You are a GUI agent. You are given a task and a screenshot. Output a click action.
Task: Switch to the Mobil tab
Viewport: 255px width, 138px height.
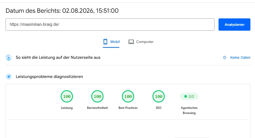pyautogui.click(x=111, y=42)
